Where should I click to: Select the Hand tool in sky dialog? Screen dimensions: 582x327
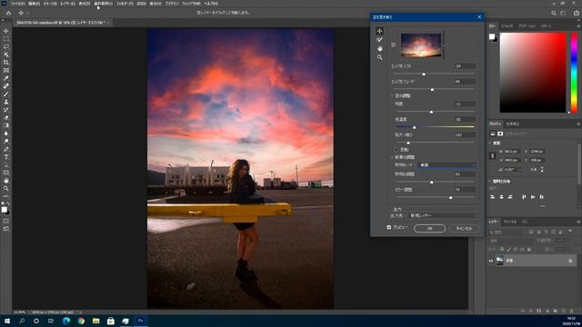pos(379,48)
